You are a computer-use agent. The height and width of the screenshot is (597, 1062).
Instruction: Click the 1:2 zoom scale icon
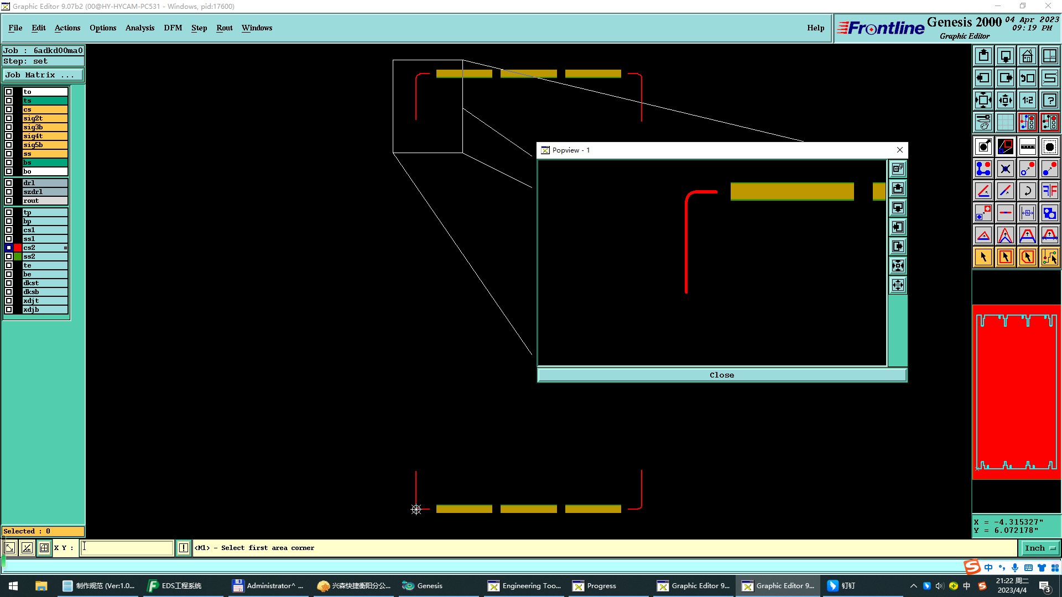click(1027, 100)
